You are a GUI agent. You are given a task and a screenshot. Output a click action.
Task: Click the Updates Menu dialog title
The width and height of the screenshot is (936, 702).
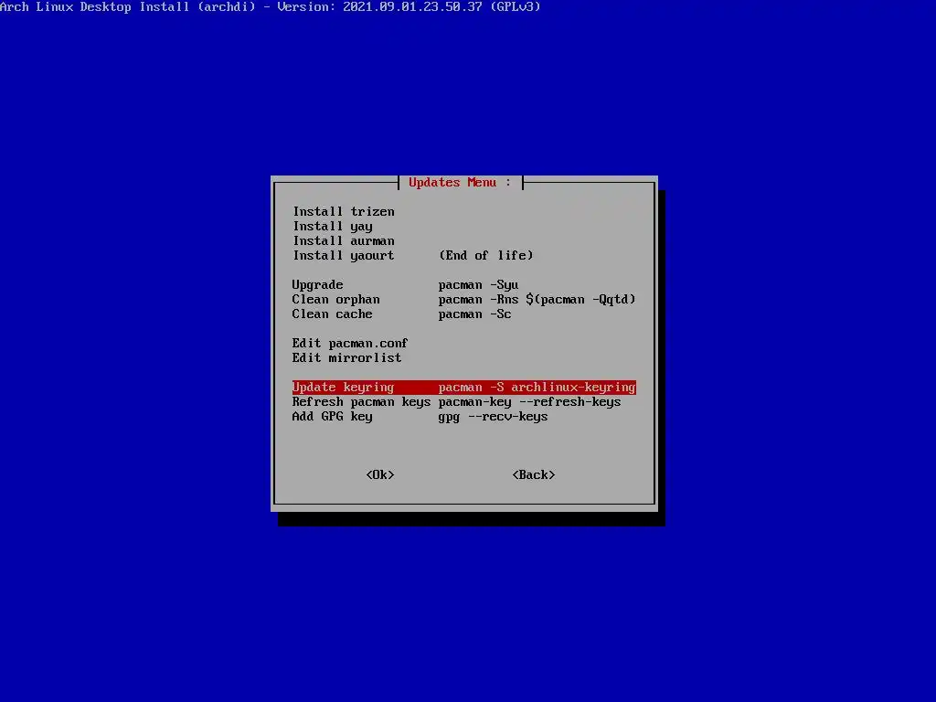tap(460, 183)
